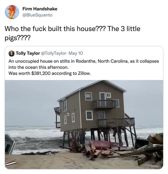Open the @TollyTaylor handle link

[54, 53]
